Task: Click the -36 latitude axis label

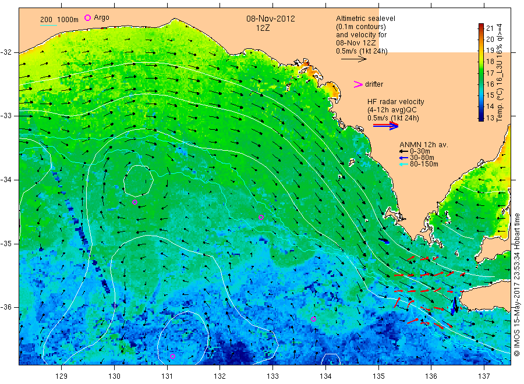Action: 6,307
